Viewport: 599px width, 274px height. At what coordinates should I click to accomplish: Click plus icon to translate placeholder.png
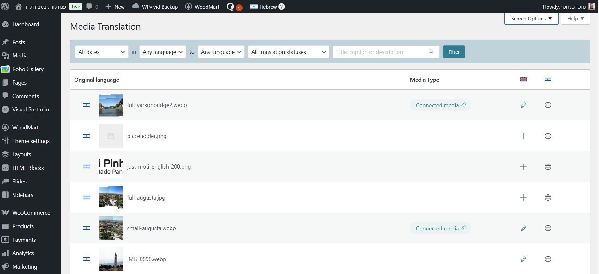523,136
